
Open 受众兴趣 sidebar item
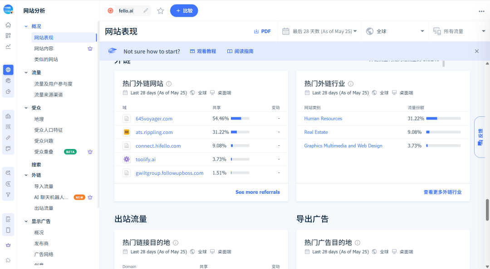click(x=44, y=141)
